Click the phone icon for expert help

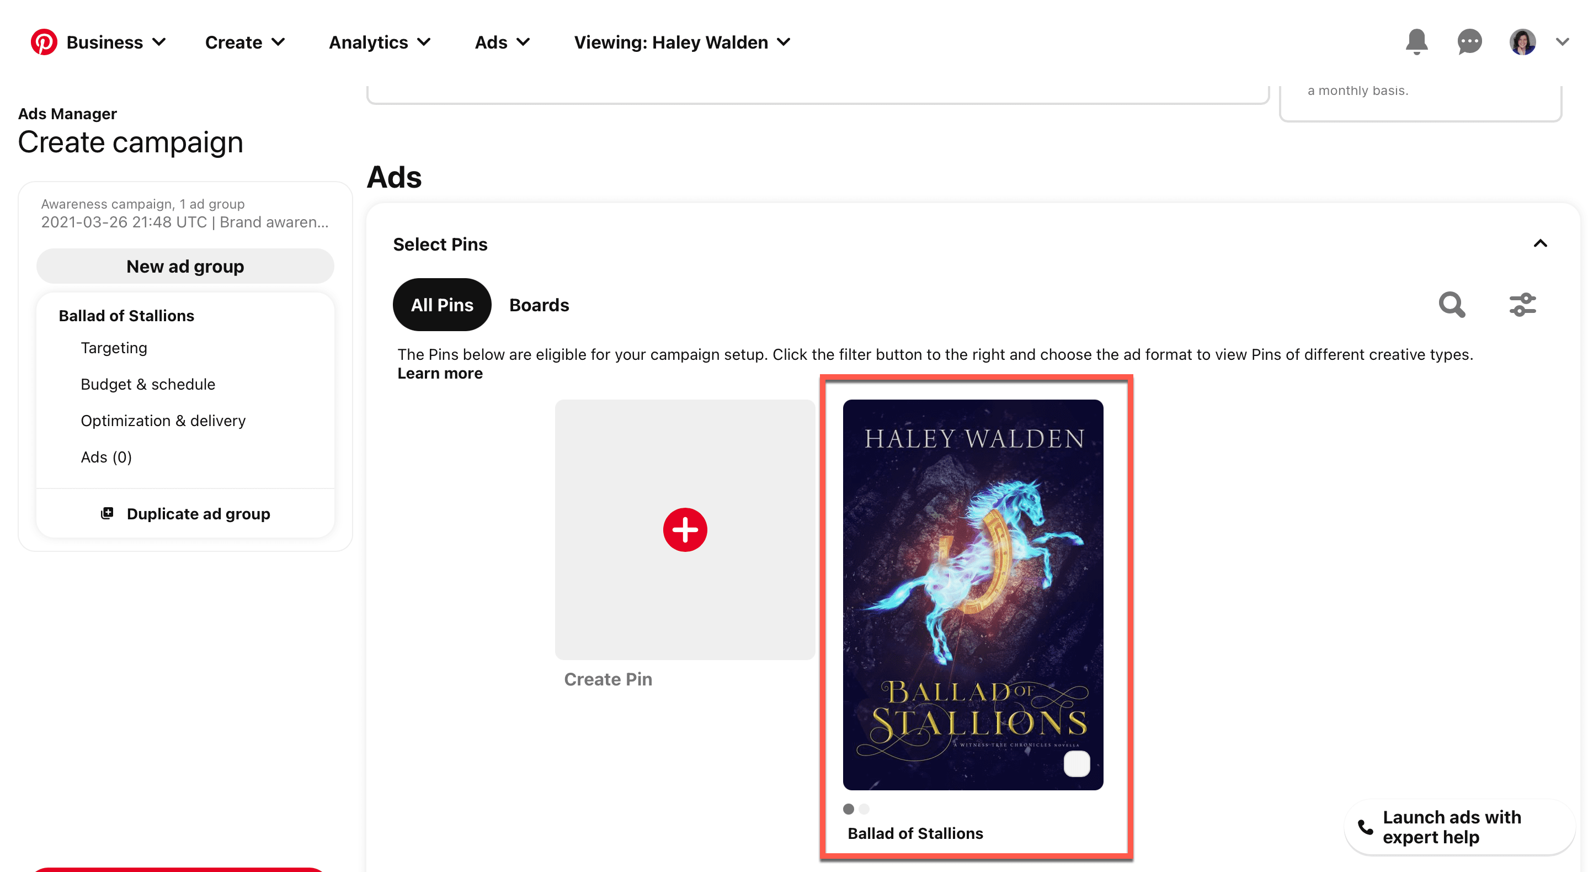(x=1365, y=827)
